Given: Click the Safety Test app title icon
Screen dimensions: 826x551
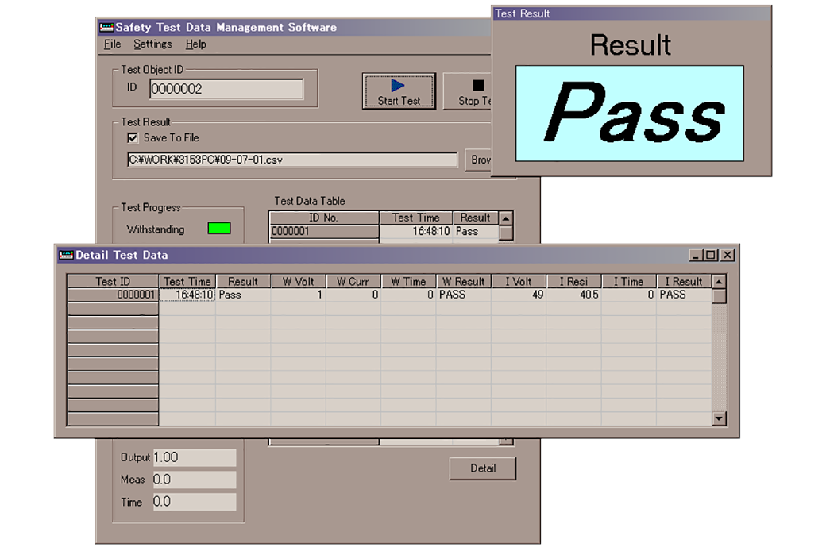Looking at the screenshot, I should (106, 27).
